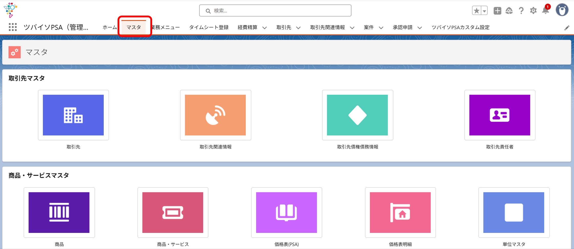
Task: Expand the 経費精算 dropdown chevron
Action: [265, 28]
